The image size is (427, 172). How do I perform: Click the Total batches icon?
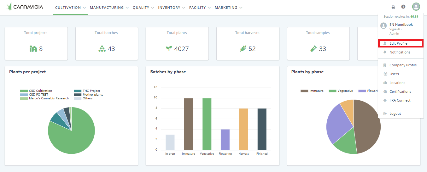point(102,49)
